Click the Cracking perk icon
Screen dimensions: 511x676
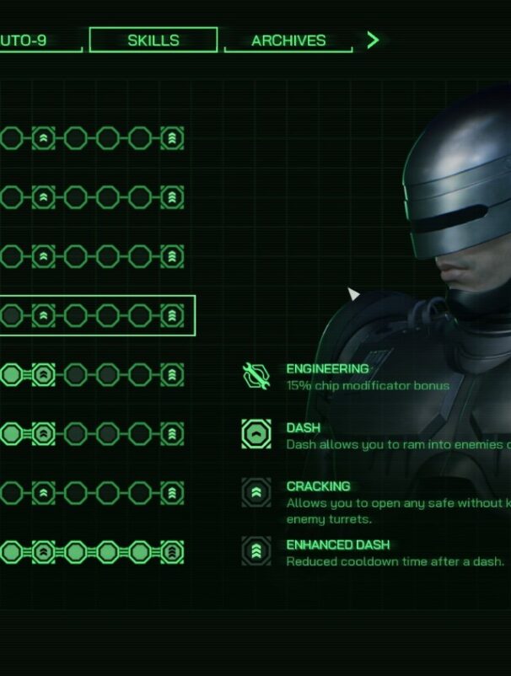(x=256, y=492)
